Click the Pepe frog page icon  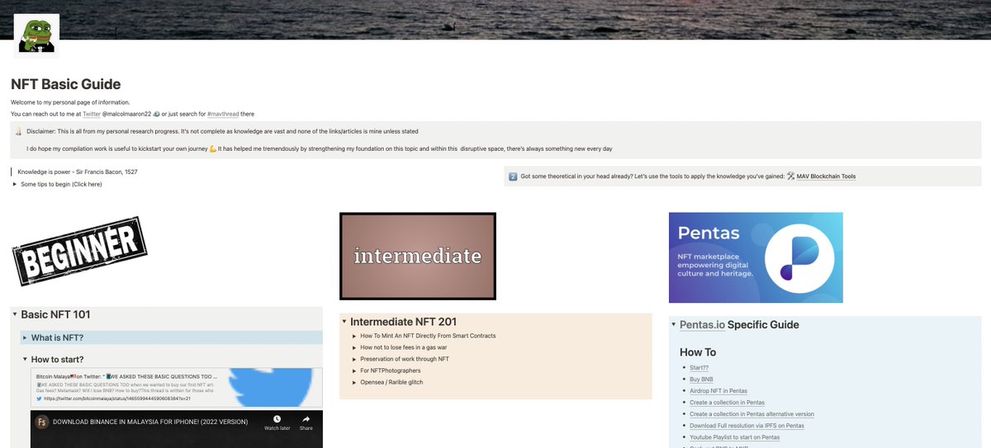click(36, 35)
